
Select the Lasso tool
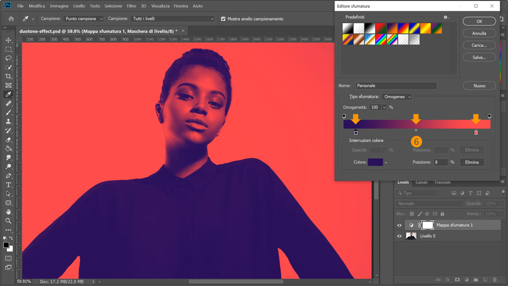click(x=8, y=58)
